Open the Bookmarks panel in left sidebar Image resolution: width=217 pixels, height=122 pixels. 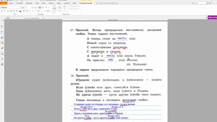point(2,27)
